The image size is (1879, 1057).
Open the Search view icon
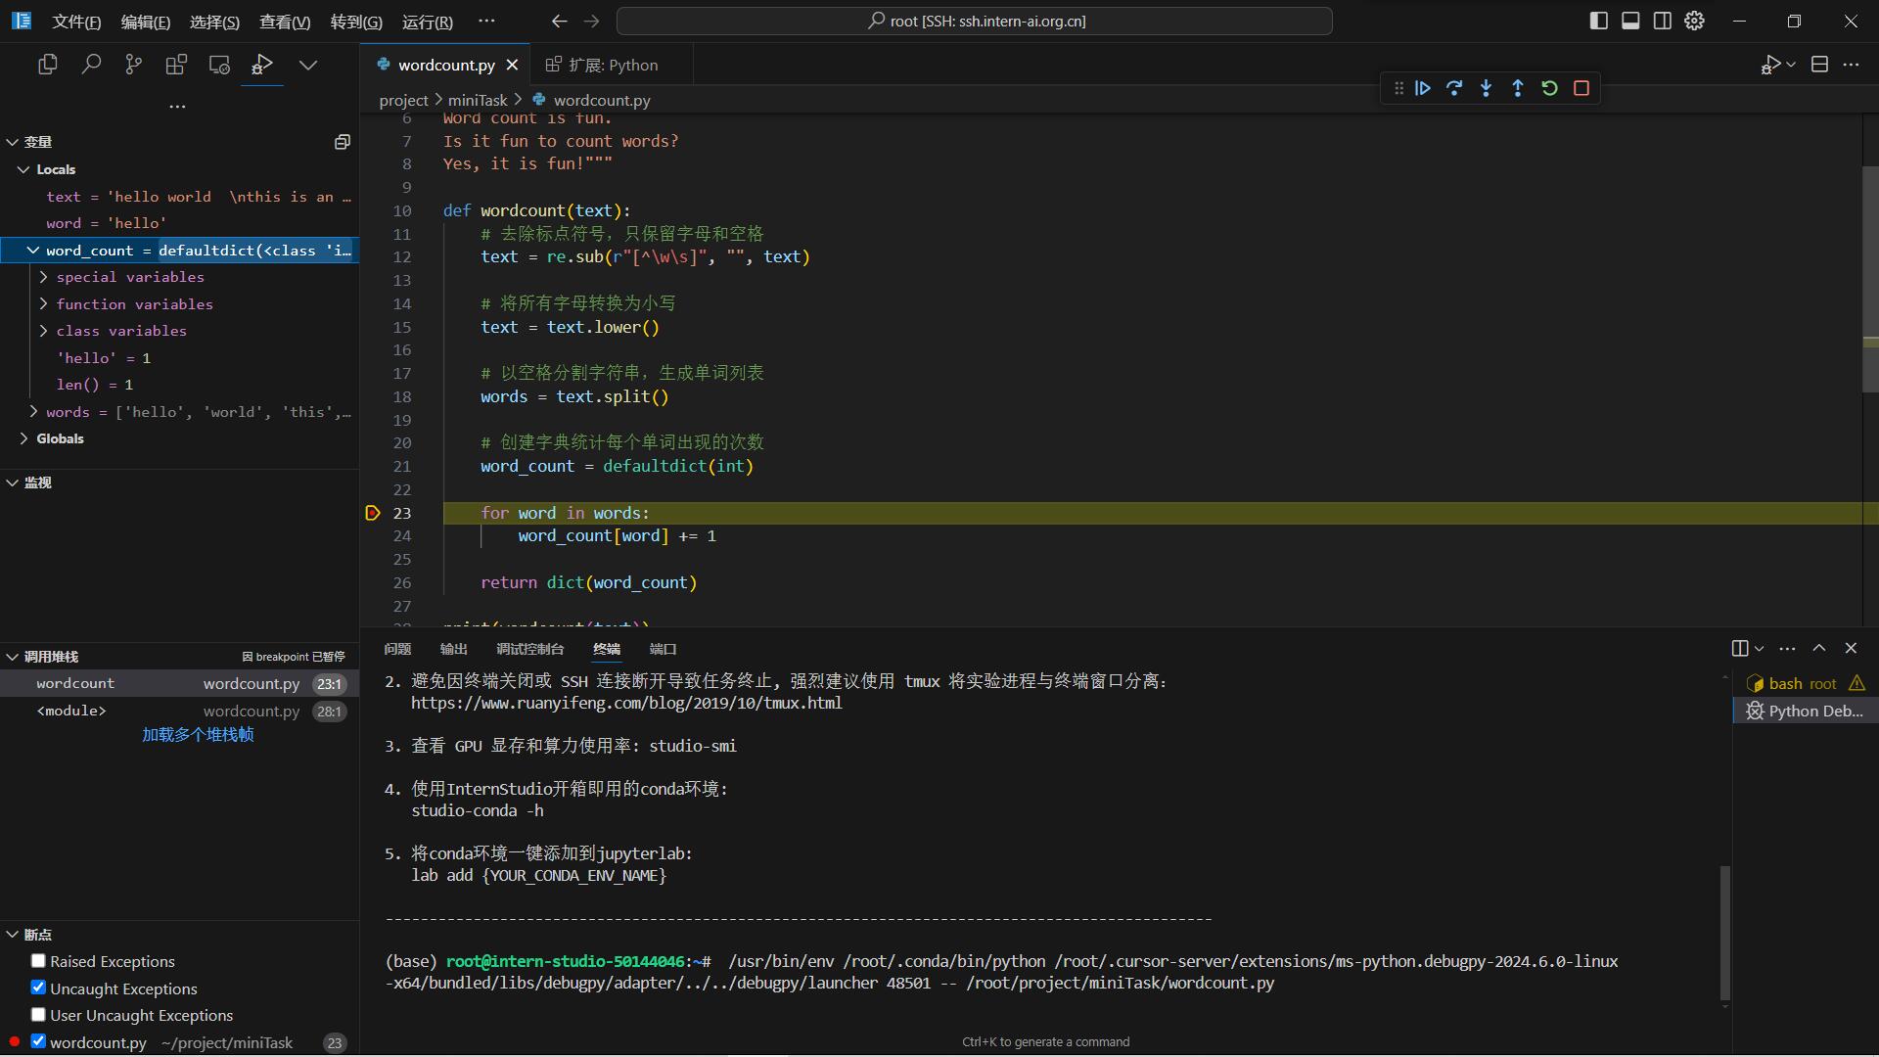(91, 65)
